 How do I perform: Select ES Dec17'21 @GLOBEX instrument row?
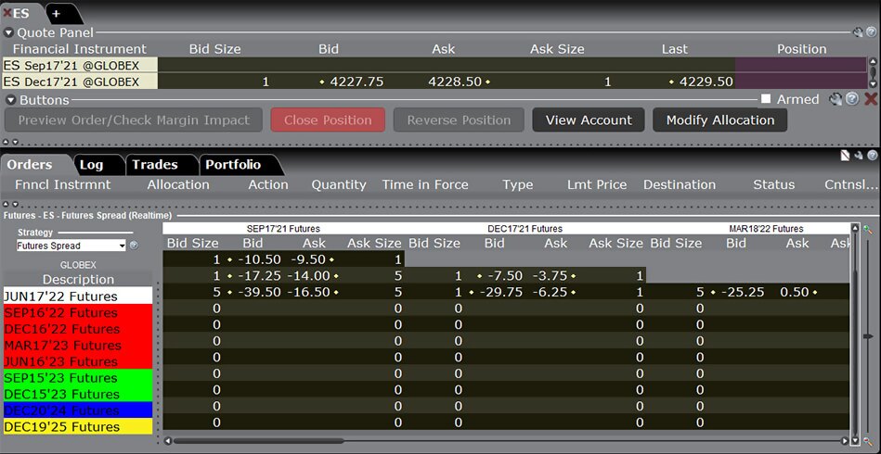pos(80,82)
